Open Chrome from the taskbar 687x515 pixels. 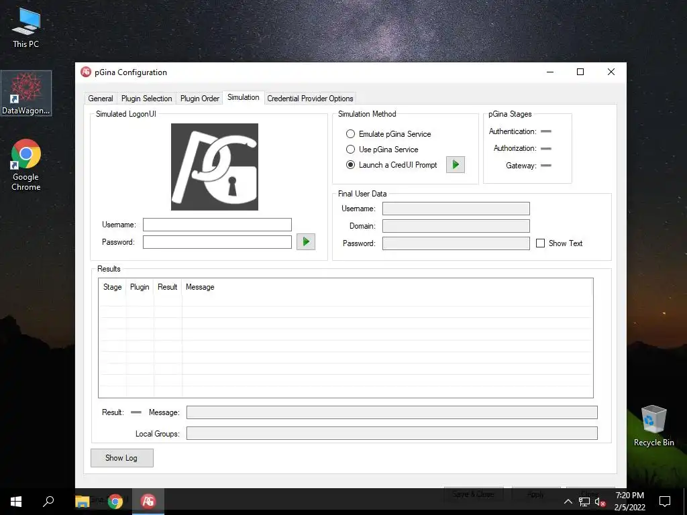115,502
